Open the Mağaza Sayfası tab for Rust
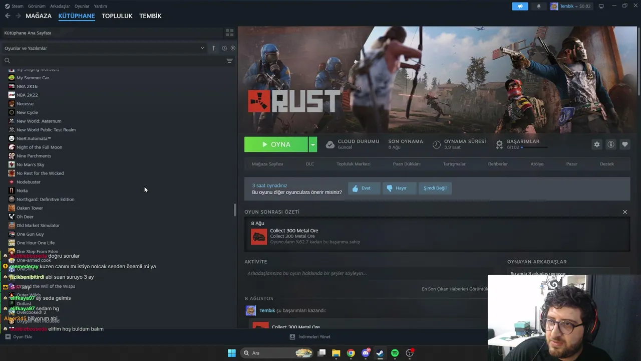 (x=267, y=164)
